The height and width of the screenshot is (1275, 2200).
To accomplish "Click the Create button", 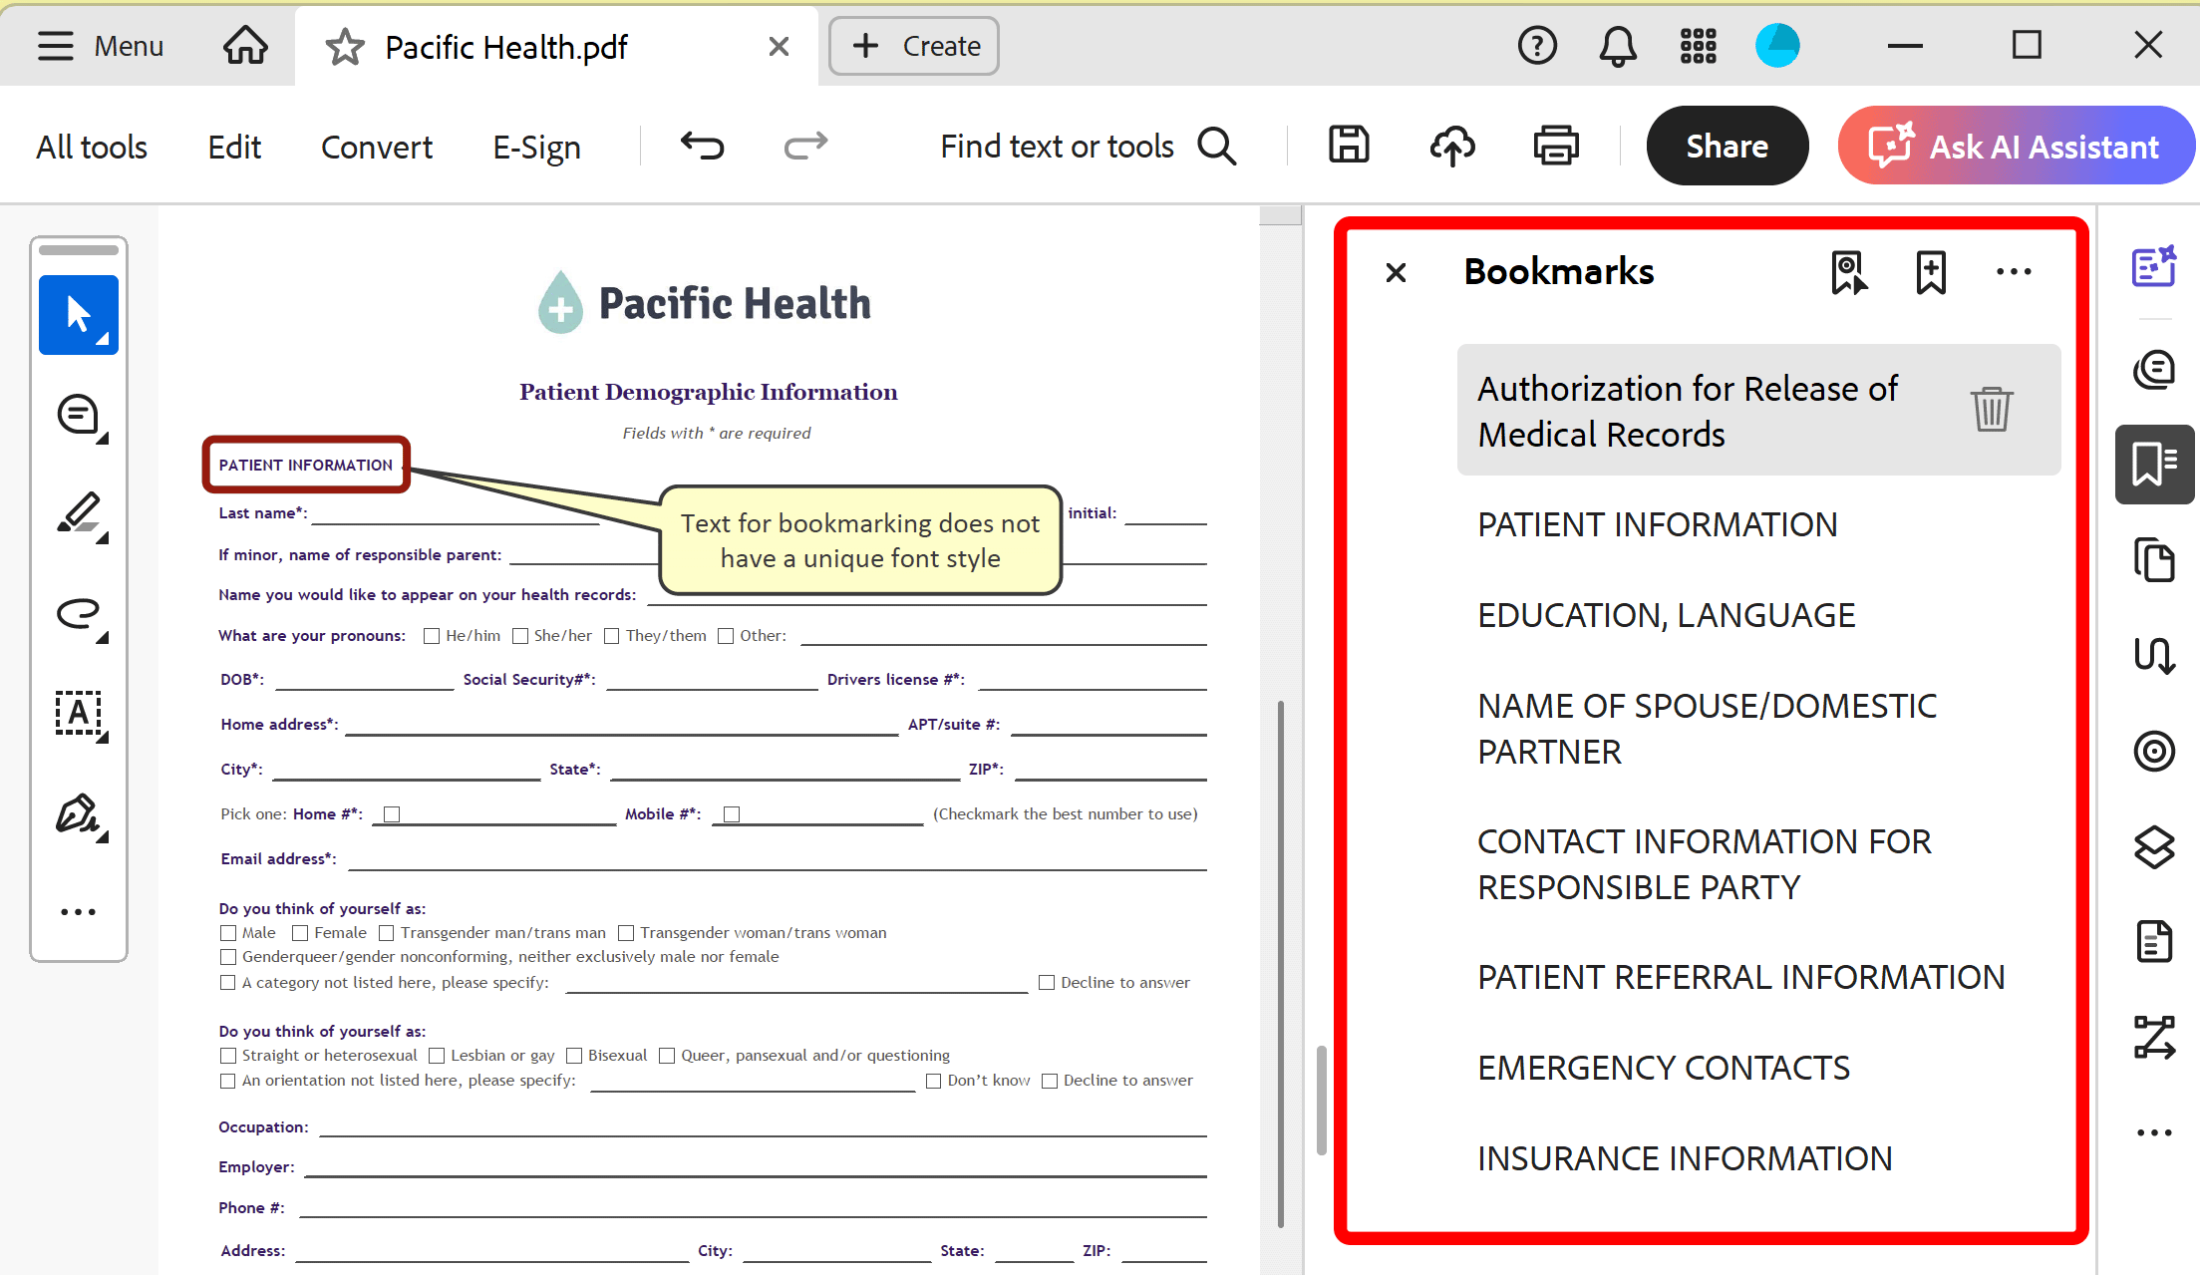I will click(914, 46).
